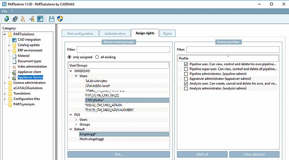Image resolution: width=289 pixels, height=160 pixels.
Task: Click the highlighted gear settings toolbar icon
Action: [x=40, y=19]
